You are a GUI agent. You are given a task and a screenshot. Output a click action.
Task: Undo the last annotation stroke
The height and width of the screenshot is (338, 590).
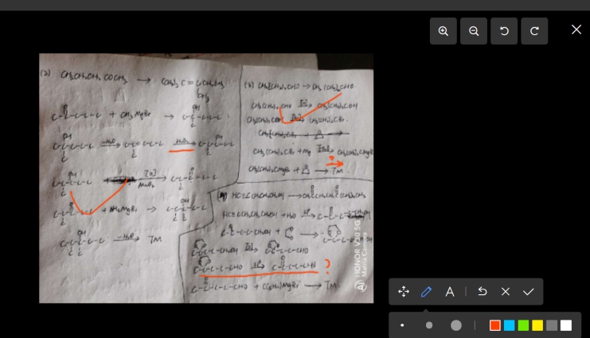[482, 292]
